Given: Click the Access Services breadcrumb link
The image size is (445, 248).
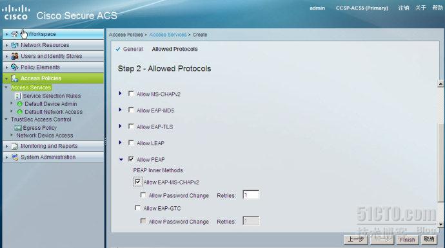Looking at the screenshot, I should (x=168, y=35).
